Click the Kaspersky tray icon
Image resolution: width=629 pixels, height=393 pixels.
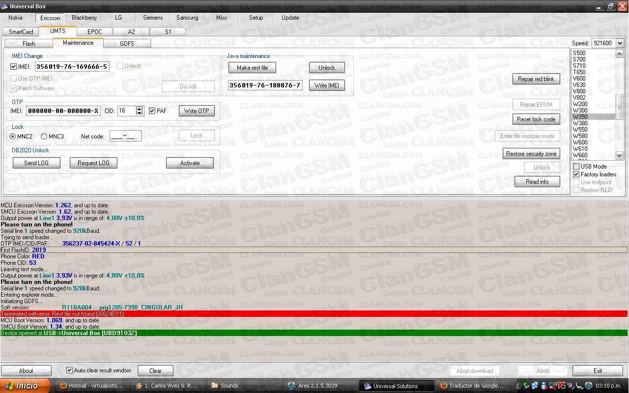562,386
